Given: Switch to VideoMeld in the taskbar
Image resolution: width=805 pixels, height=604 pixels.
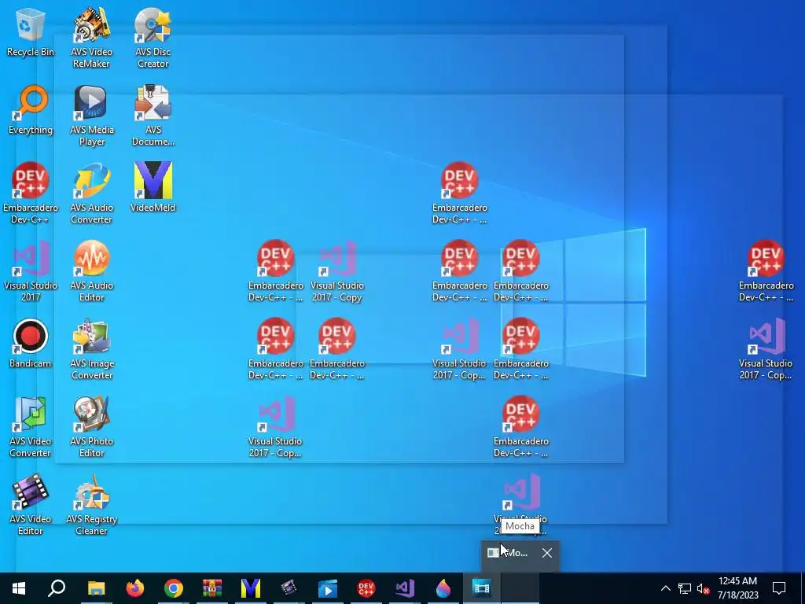Looking at the screenshot, I should pyautogui.click(x=251, y=588).
